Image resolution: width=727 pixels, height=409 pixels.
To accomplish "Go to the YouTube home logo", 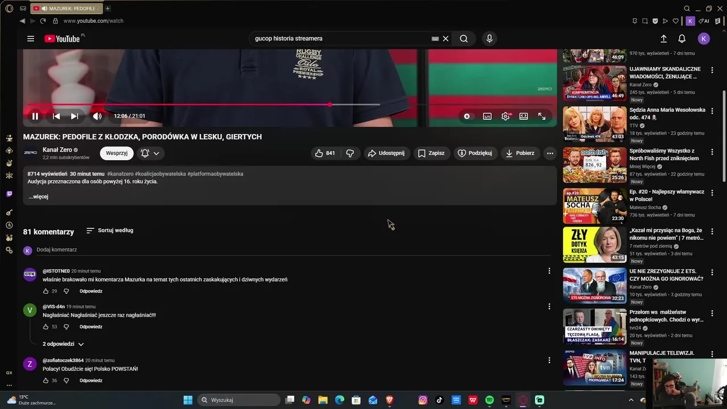I will click(x=63, y=39).
